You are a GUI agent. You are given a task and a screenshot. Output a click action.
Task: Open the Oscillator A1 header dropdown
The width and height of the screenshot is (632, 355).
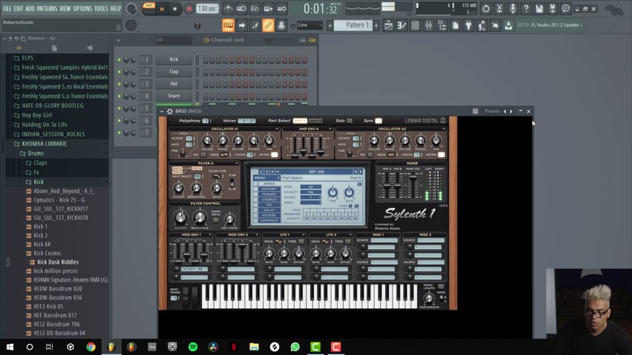pyautogui.click(x=277, y=129)
